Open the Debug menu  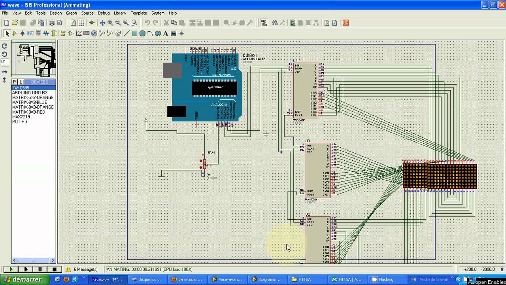coord(104,13)
